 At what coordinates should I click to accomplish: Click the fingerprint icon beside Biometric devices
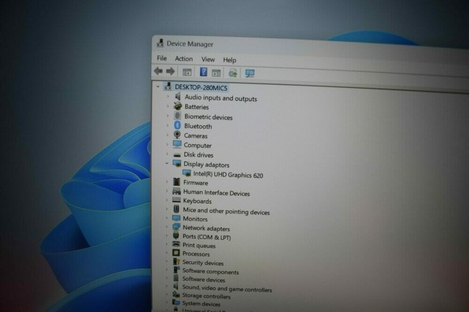coord(177,116)
